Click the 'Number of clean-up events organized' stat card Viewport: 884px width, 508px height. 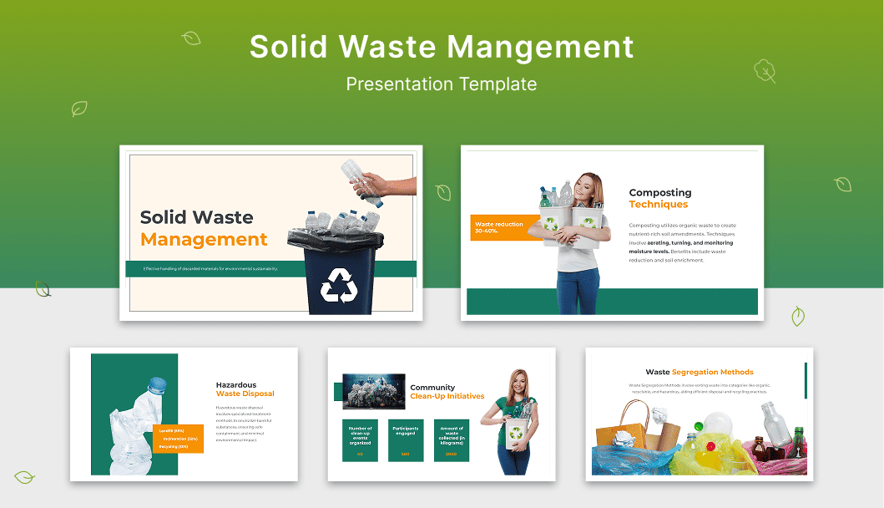359,440
